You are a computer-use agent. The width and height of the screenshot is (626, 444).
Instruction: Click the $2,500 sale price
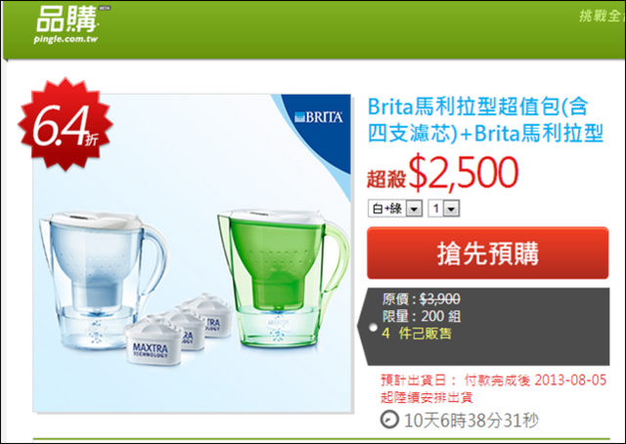[463, 172]
